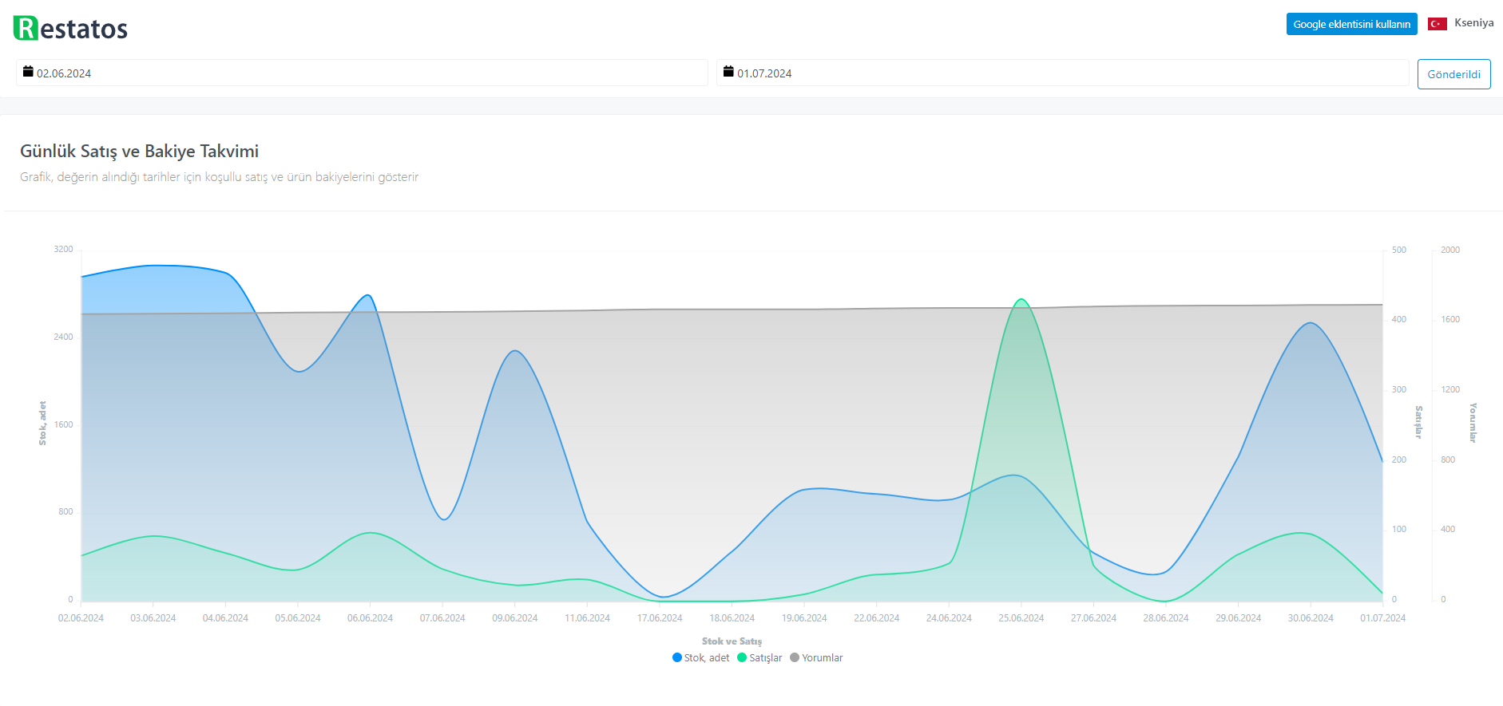Click the 'Günlük Satış ve Bakiye Takvimi' heading
Viewport: 1503px width, 706px height.
tap(140, 152)
